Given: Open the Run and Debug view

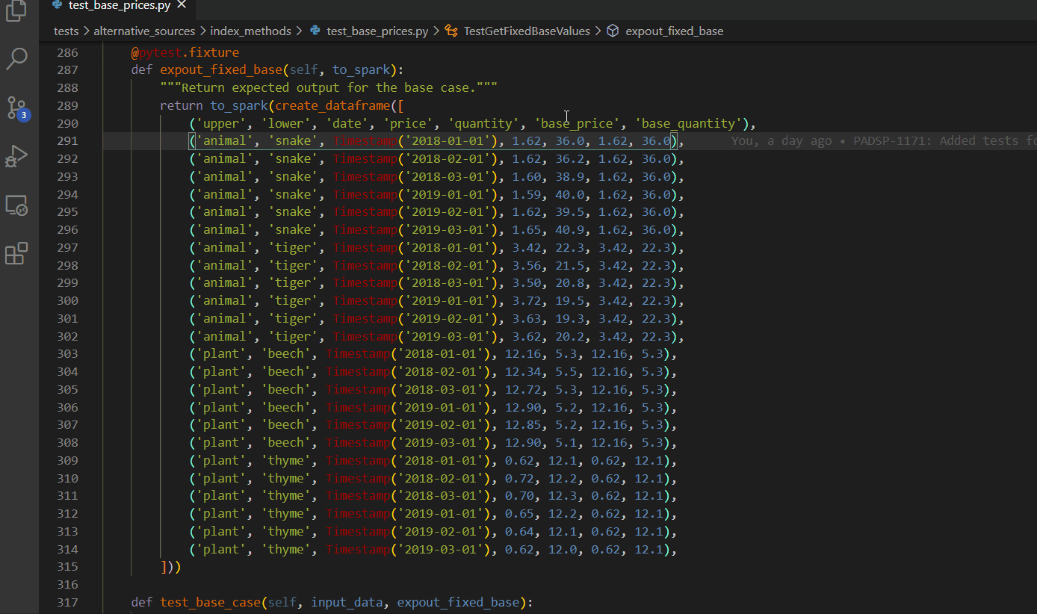Looking at the screenshot, I should coord(16,156).
